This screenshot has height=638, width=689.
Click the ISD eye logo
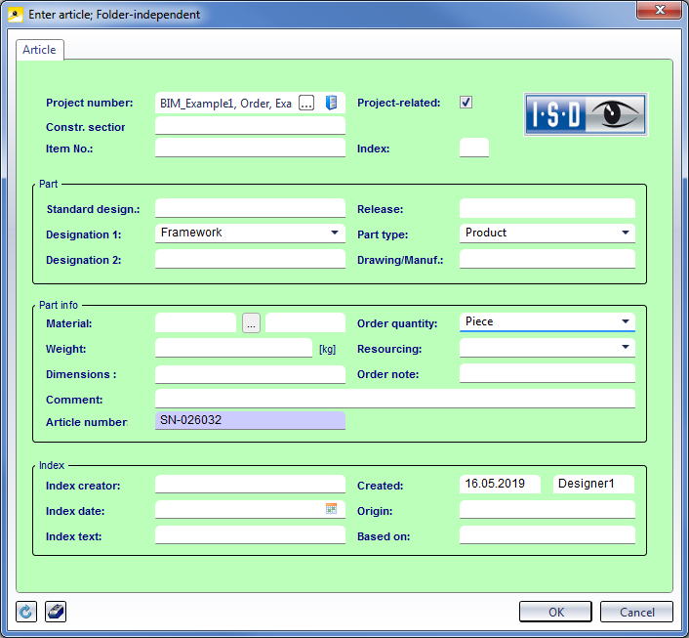point(586,114)
